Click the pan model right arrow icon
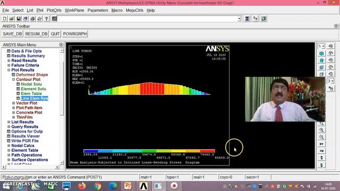This screenshot has width=340, height=191. click(x=321, y=151)
